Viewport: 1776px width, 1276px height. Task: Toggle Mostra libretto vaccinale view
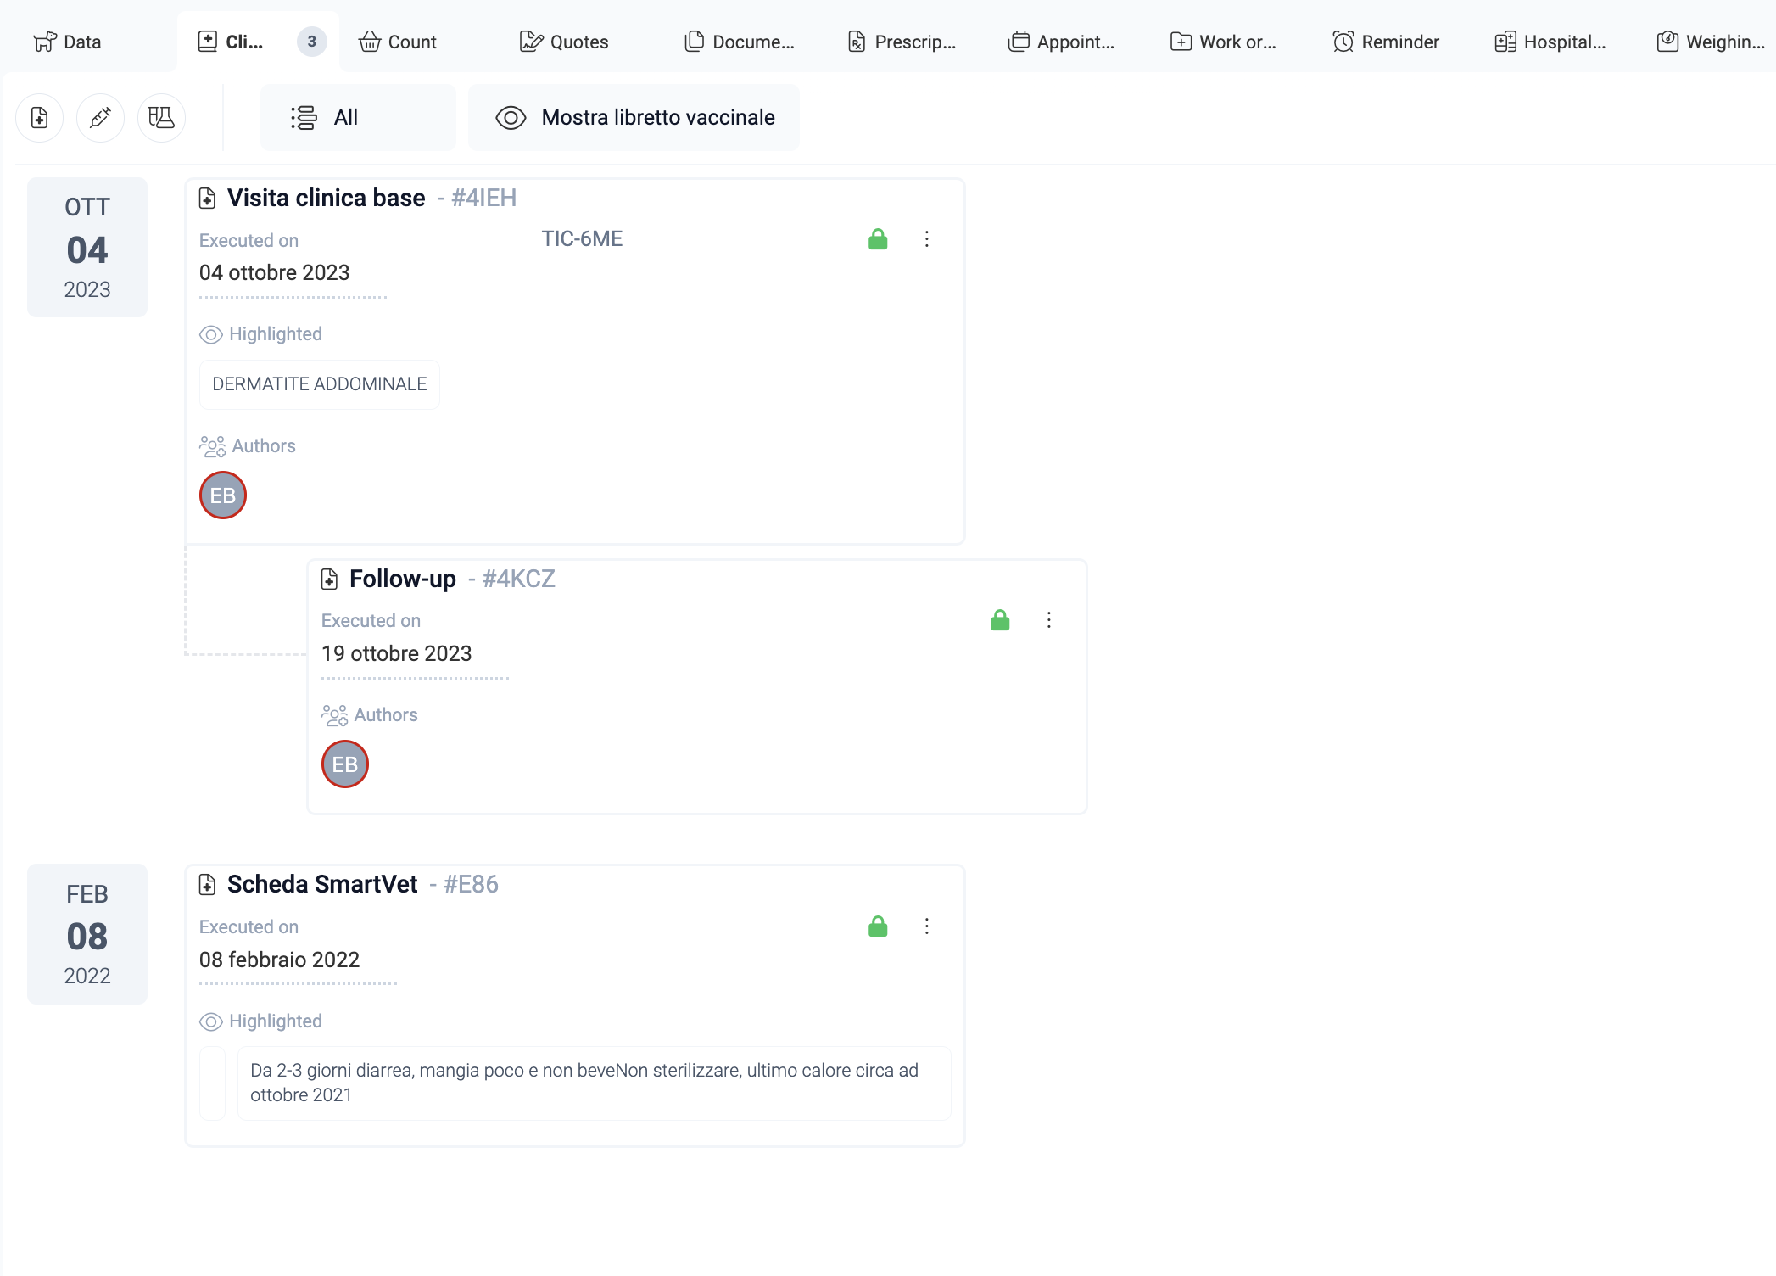634,117
